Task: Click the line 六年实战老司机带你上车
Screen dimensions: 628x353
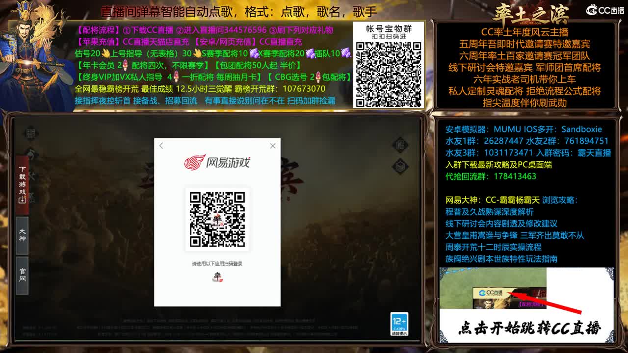Action: pos(524,79)
